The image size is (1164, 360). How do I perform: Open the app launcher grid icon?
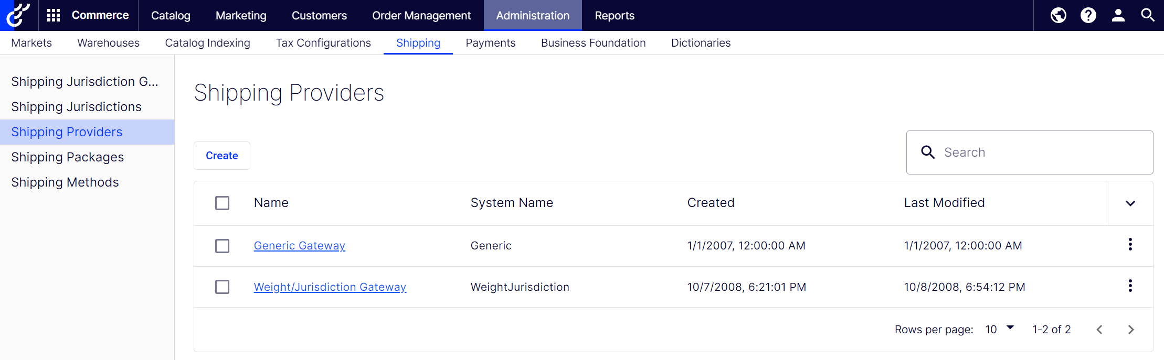(54, 15)
